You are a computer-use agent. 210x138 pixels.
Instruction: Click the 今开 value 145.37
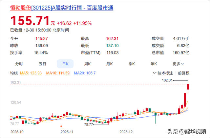tap(42, 39)
